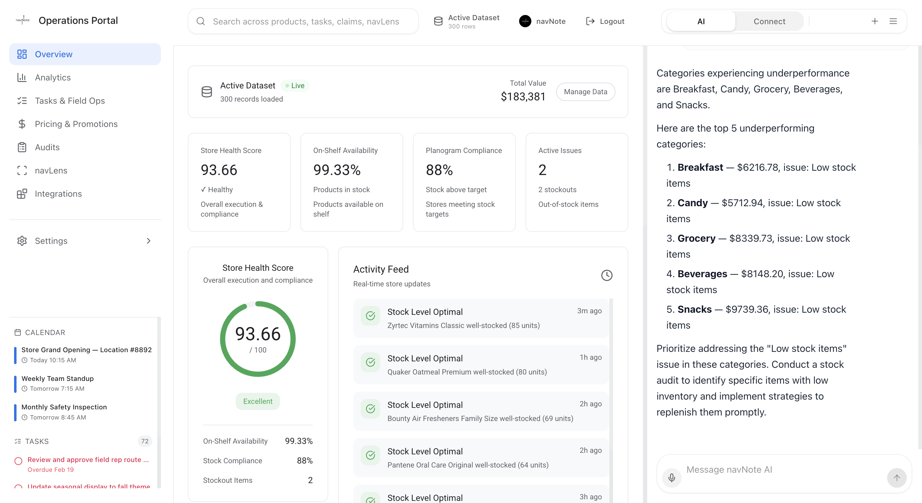This screenshot has height=503, width=922.
Task: Mark the field rep route task complete
Action: pos(18,461)
